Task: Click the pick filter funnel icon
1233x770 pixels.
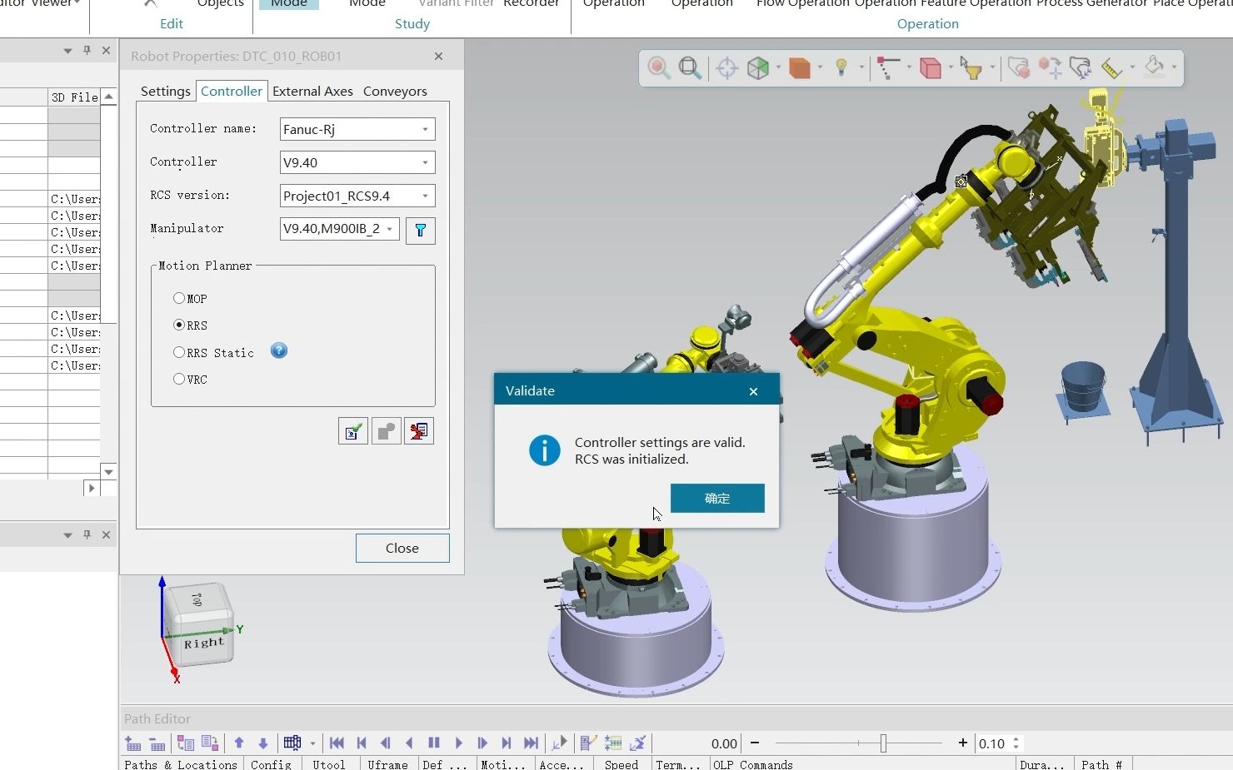Action: pyautogui.click(x=971, y=67)
